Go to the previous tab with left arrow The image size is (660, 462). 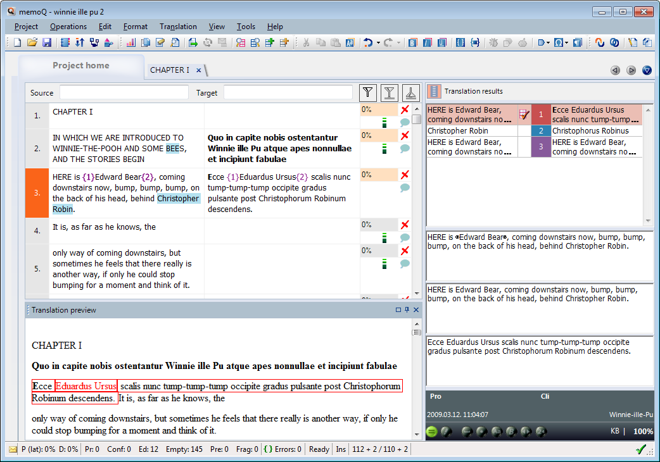(x=616, y=70)
